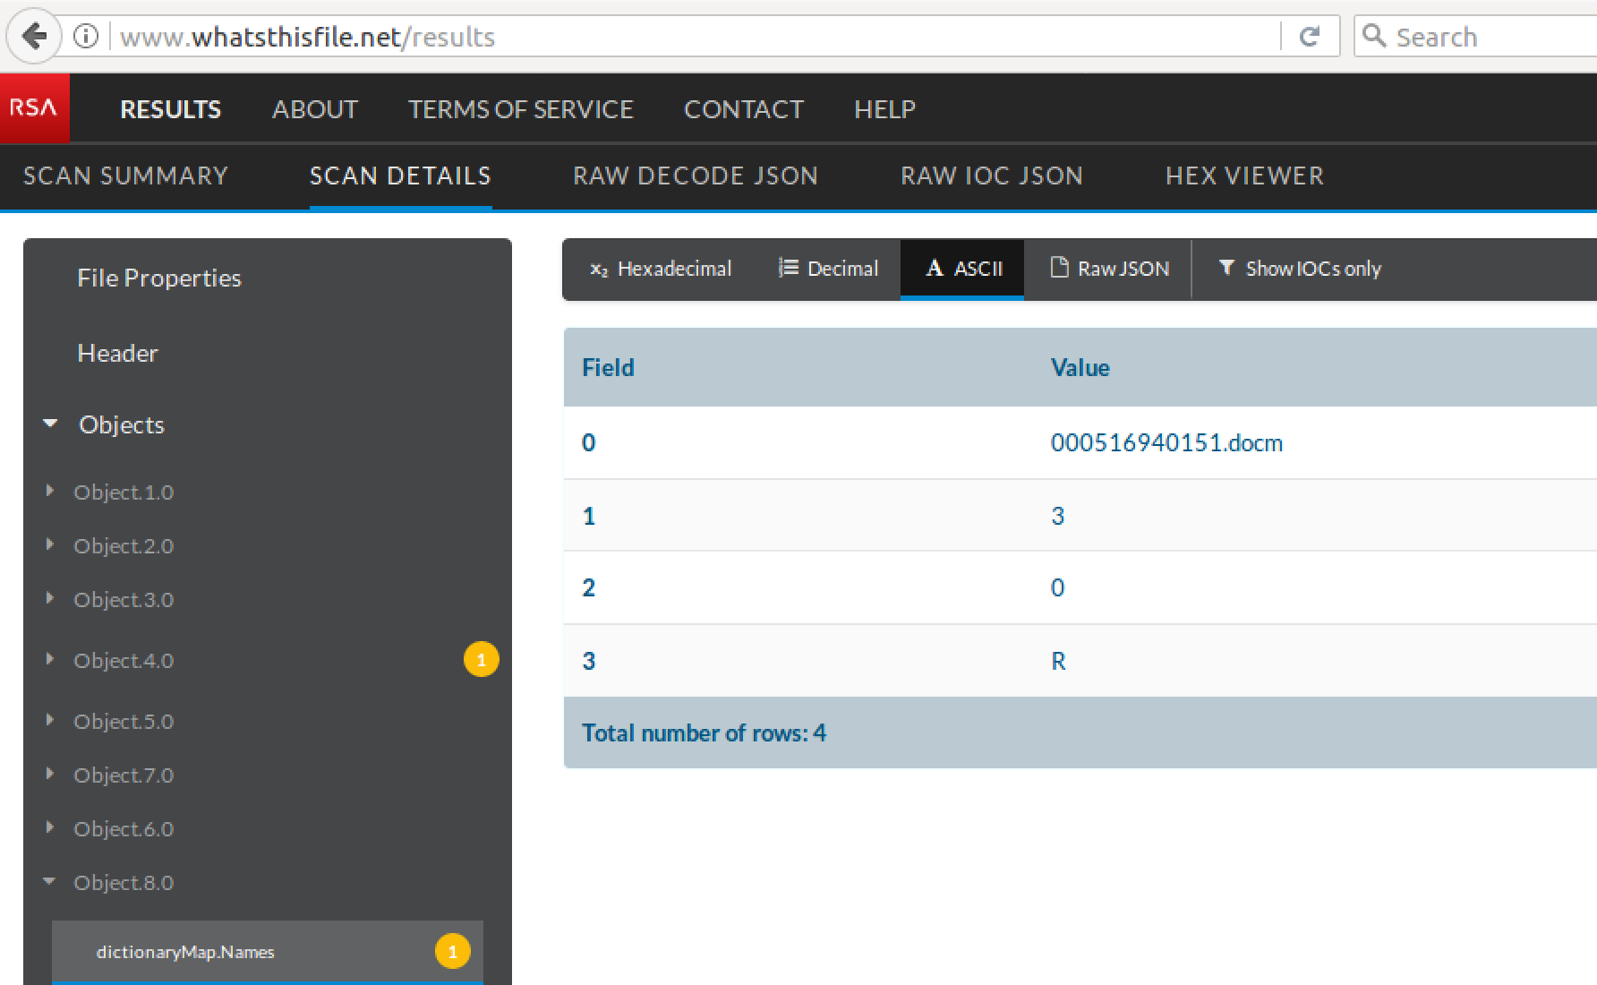Select the ASCII display mode
1597x985 pixels.
962,269
